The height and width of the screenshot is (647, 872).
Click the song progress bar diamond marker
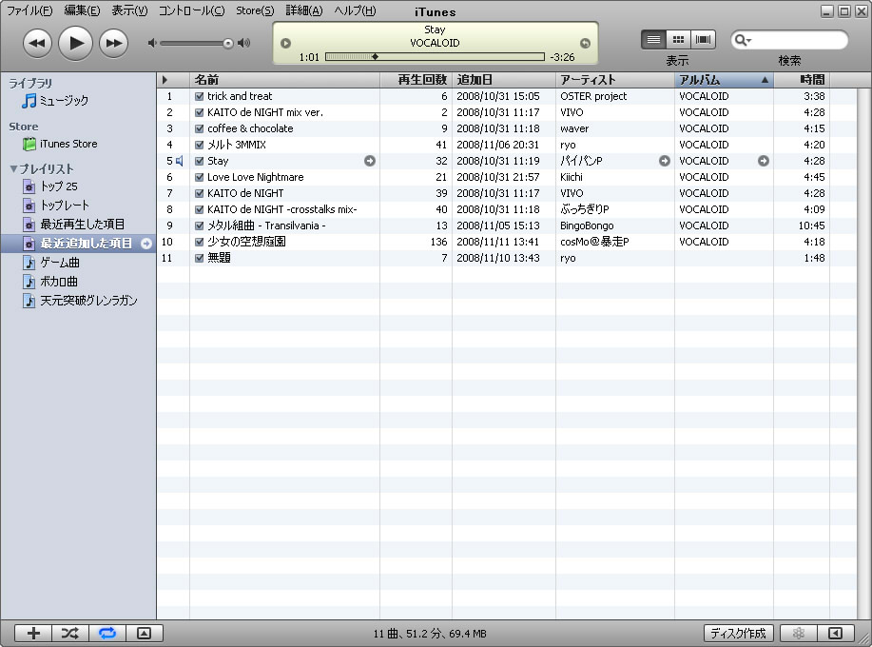[x=376, y=57]
